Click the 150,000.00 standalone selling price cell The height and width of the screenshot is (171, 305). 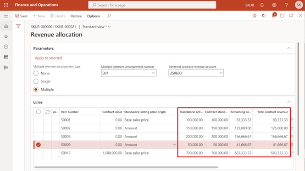click(x=191, y=128)
